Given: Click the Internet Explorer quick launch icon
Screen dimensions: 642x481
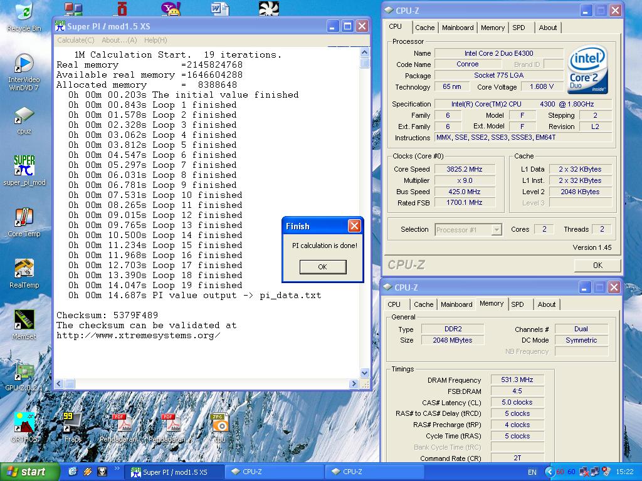Looking at the screenshot, I should point(73,472).
